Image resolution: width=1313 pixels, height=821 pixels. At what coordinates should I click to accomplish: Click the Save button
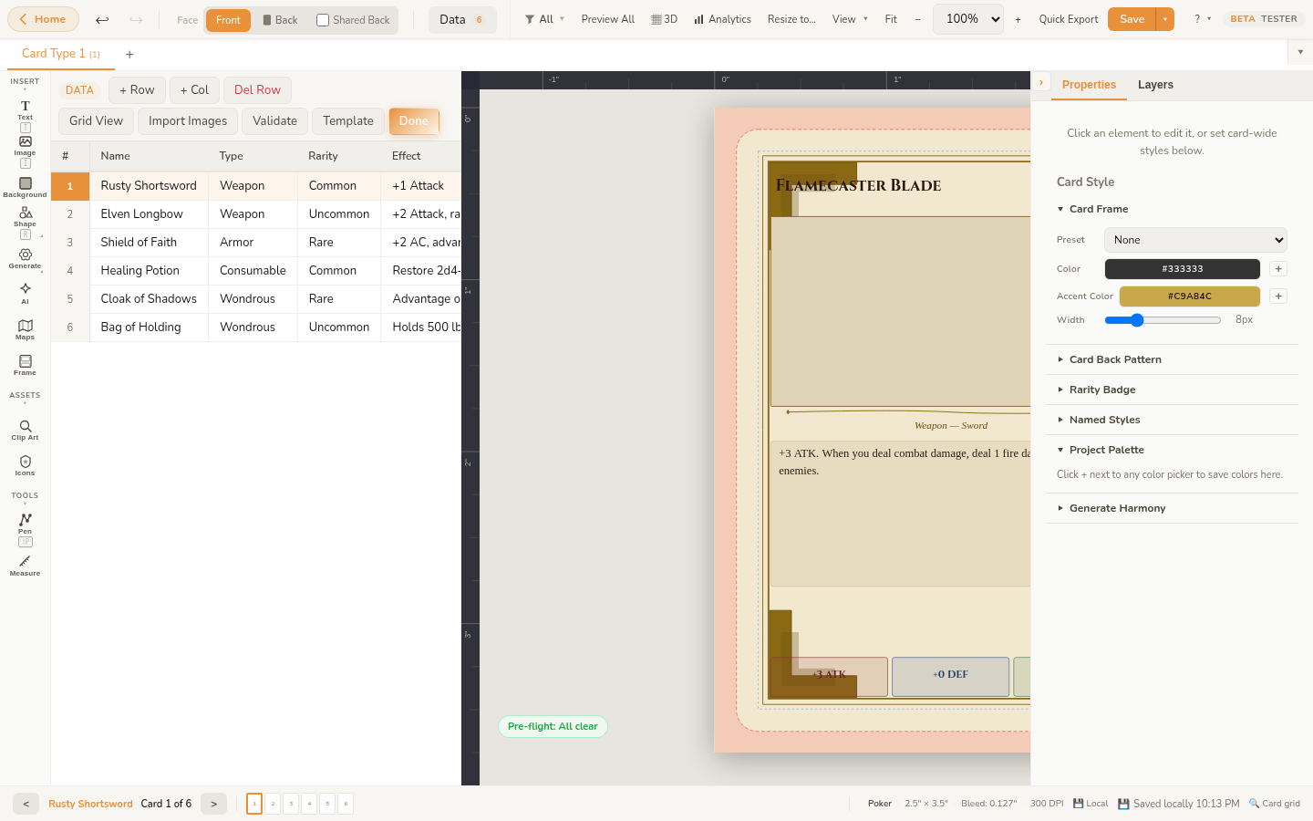click(1132, 19)
